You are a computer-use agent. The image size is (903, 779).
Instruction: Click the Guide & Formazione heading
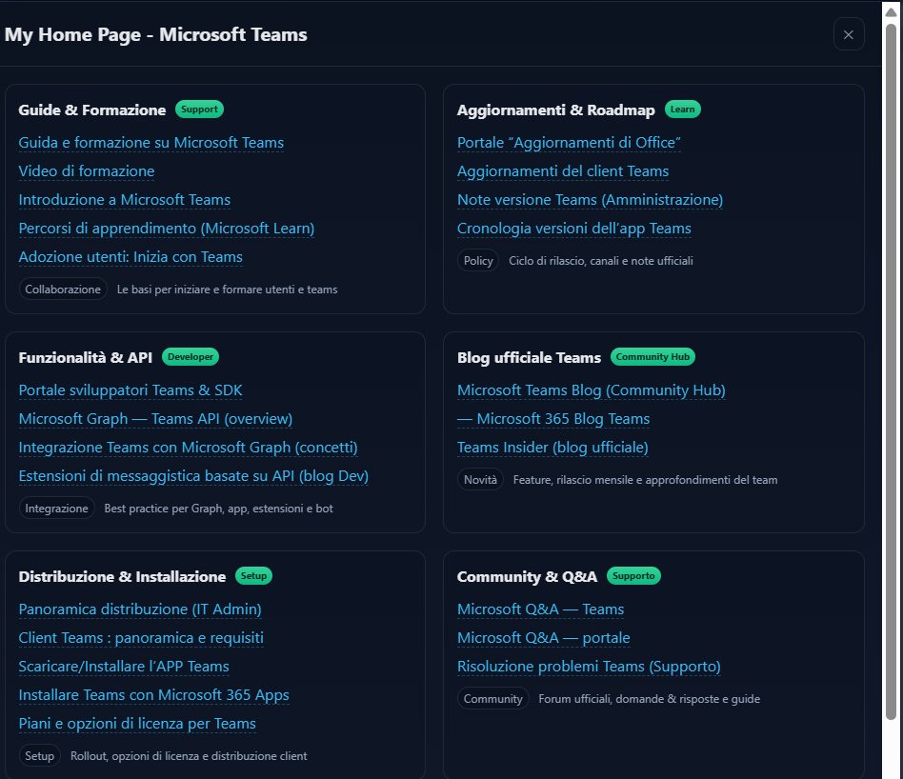click(92, 110)
